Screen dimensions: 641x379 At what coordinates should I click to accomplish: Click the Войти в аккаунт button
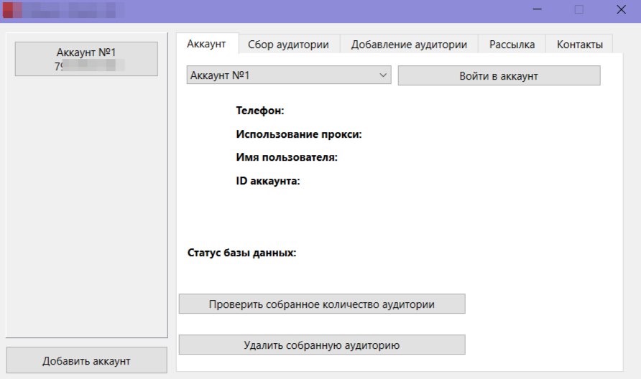[499, 75]
